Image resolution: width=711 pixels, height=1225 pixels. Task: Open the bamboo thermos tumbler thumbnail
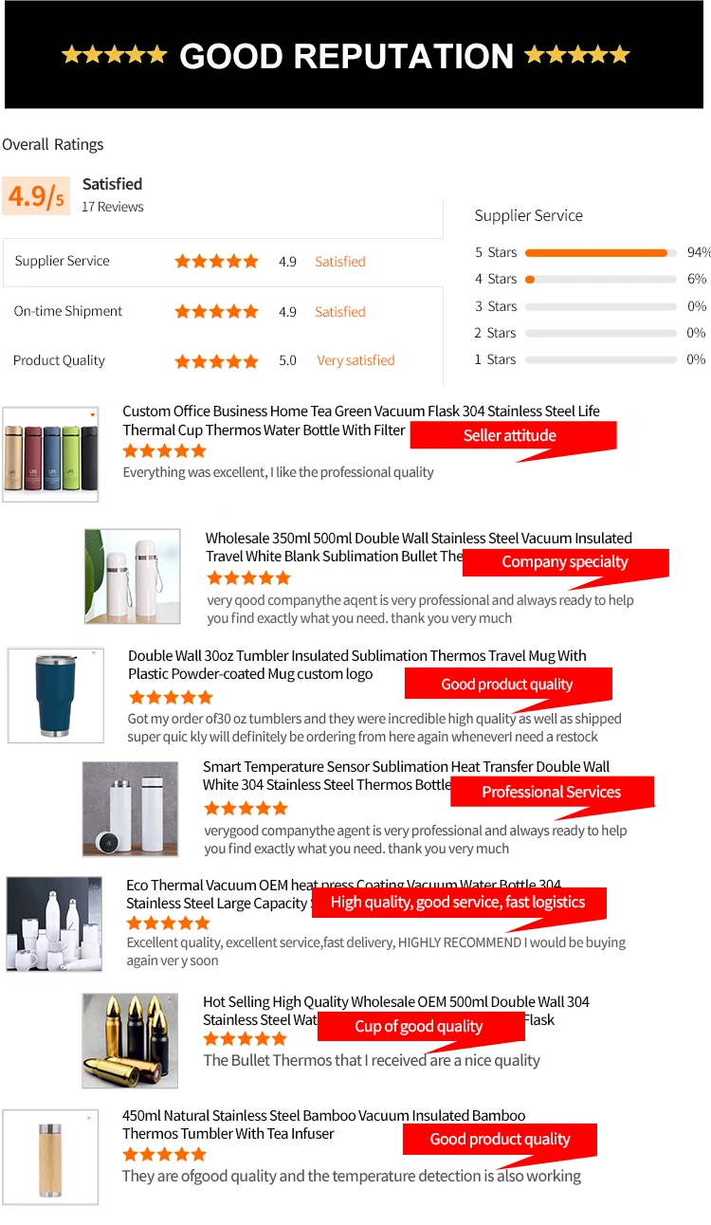pyautogui.click(x=50, y=1158)
